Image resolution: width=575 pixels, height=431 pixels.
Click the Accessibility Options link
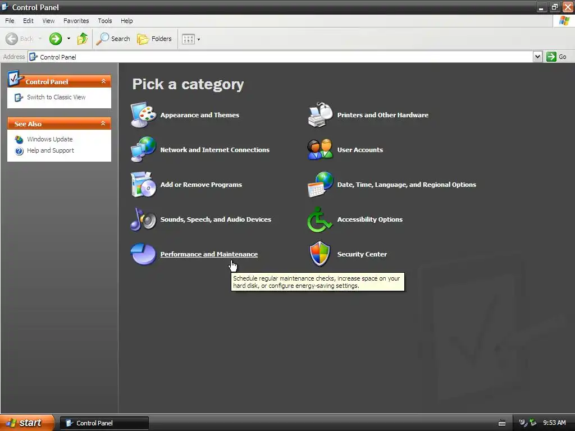tap(370, 219)
